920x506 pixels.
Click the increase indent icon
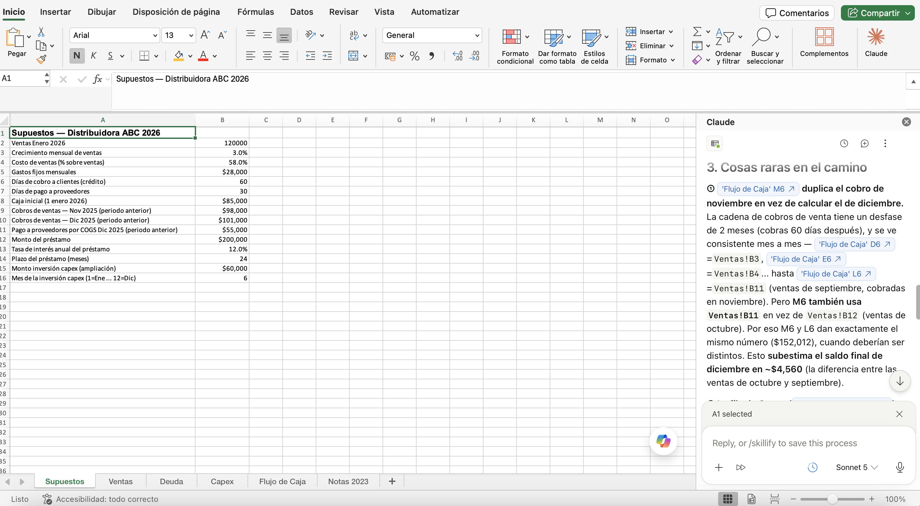(x=327, y=56)
